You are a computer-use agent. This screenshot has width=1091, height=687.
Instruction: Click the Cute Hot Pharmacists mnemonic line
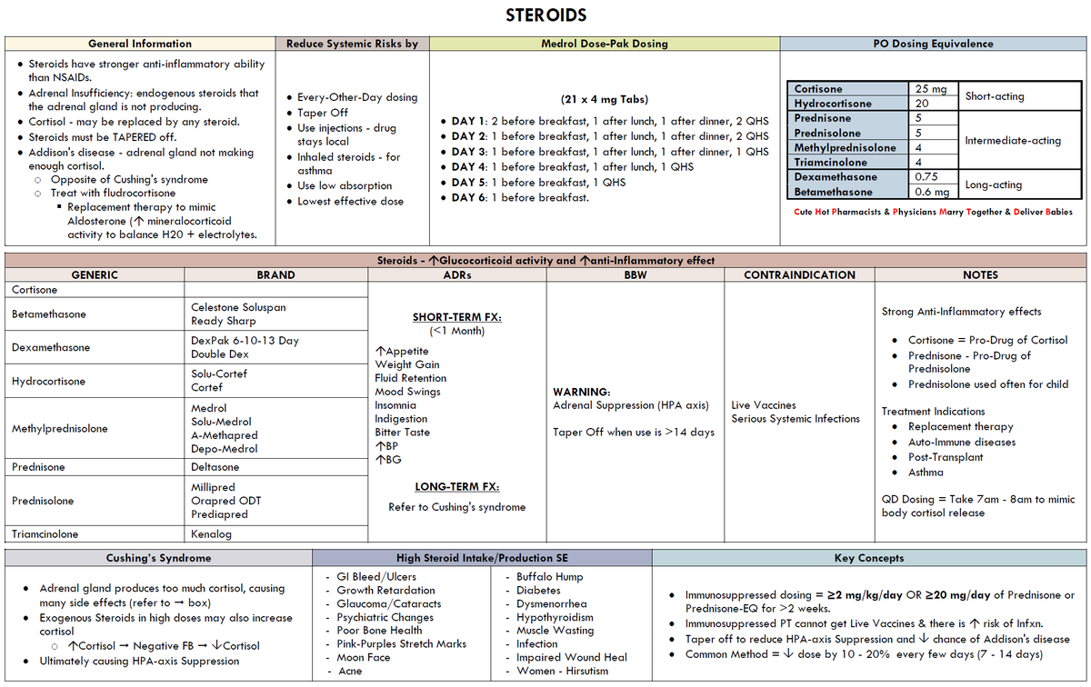[933, 212]
